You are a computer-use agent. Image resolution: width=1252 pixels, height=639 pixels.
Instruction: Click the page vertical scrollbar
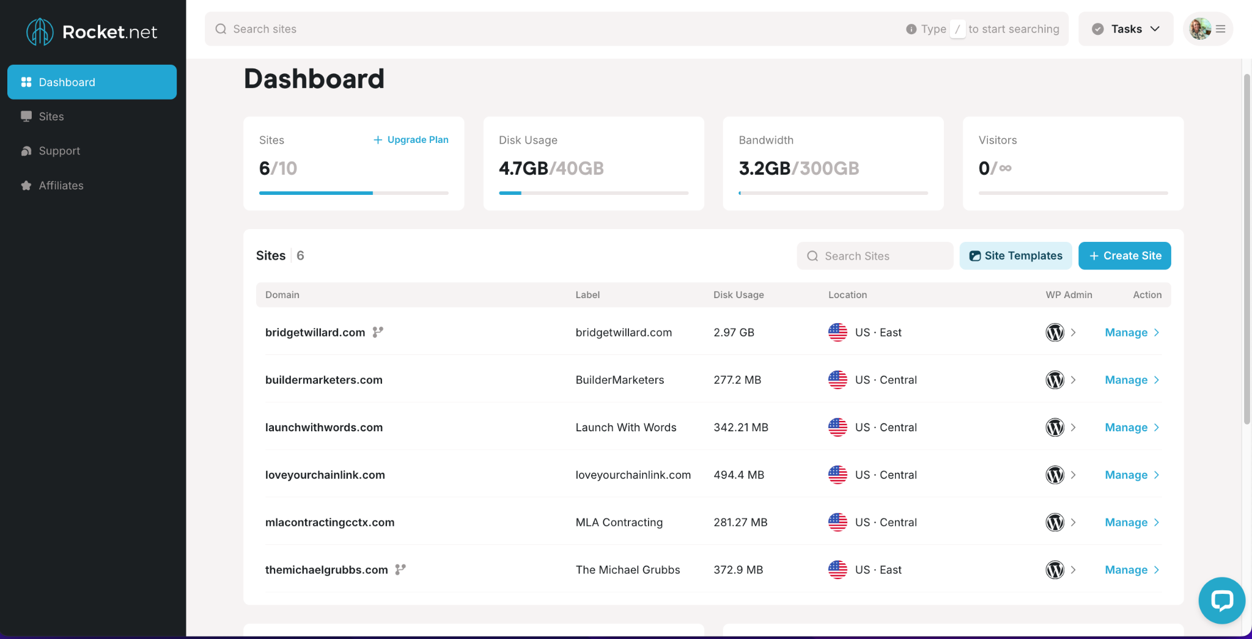[x=1247, y=249]
